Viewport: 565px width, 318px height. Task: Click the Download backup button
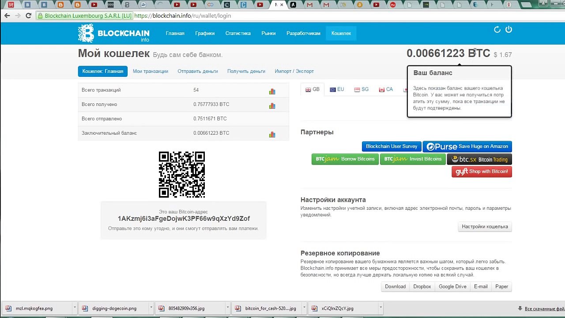(x=395, y=287)
